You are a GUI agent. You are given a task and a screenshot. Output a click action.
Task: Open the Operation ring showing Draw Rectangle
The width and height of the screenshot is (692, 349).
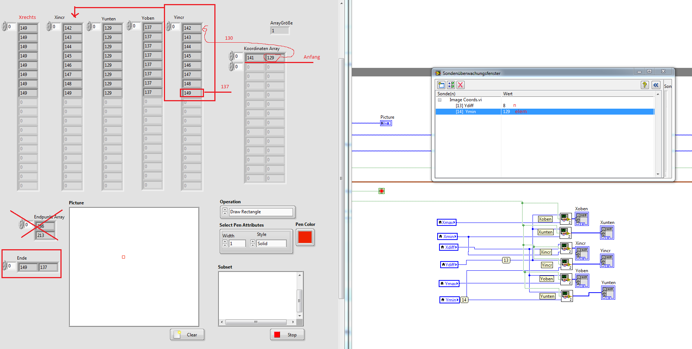(261, 212)
